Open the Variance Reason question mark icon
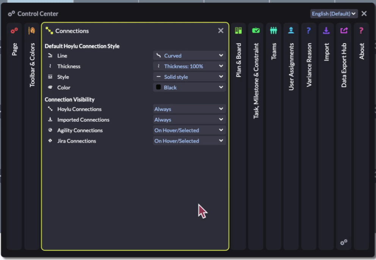The height and width of the screenshot is (260, 376). click(x=309, y=30)
